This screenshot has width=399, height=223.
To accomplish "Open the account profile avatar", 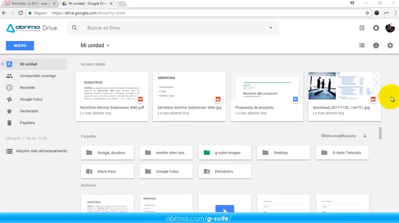I will 390,28.
